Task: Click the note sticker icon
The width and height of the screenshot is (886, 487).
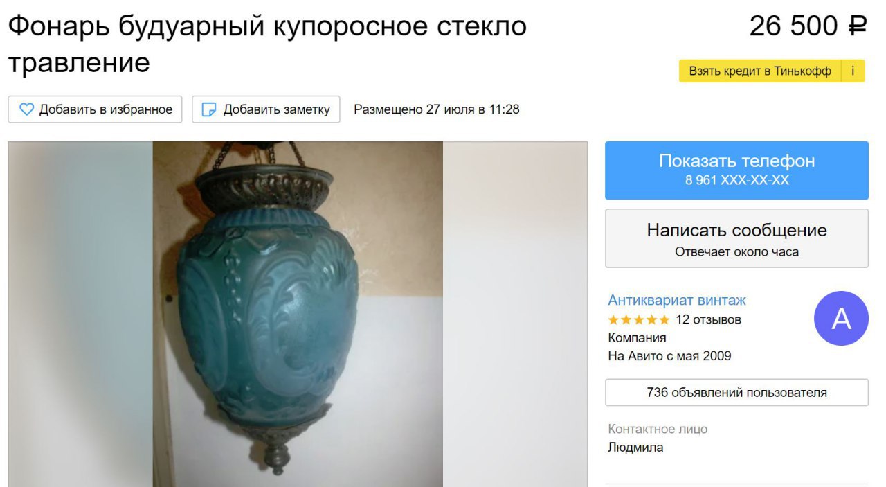Action: [x=209, y=109]
